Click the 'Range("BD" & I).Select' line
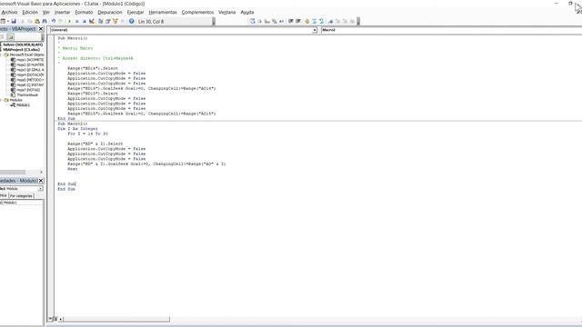The image size is (582, 327). pyautogui.click(x=95, y=144)
